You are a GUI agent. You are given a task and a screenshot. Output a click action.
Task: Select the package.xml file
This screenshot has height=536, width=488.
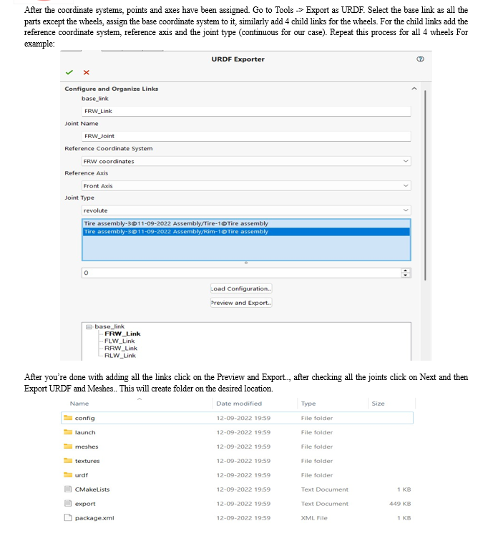coord(93,517)
